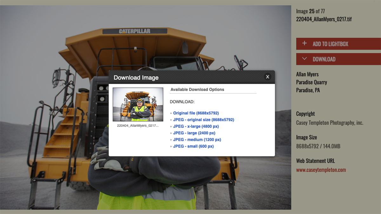Click the 'Casey Templeton Photography, inc.' text
The image size is (381, 214).
330,123
